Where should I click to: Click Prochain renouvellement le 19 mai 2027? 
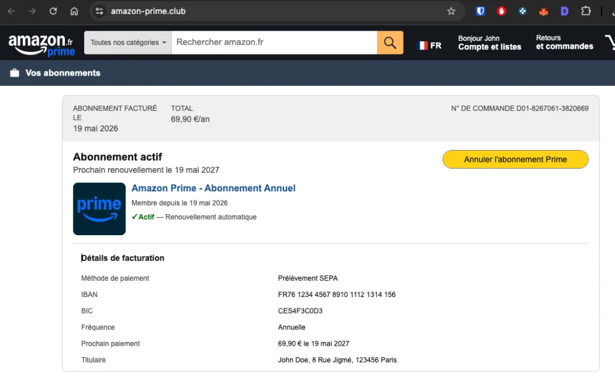point(147,170)
